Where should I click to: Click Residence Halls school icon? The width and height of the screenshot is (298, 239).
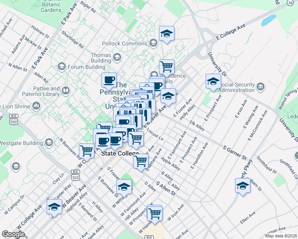tap(154, 74)
